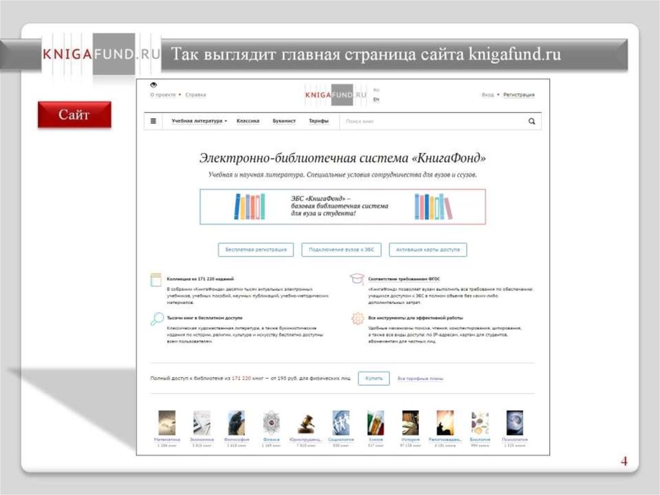Open the История category thumbnail
The width and height of the screenshot is (660, 495).
click(411, 423)
